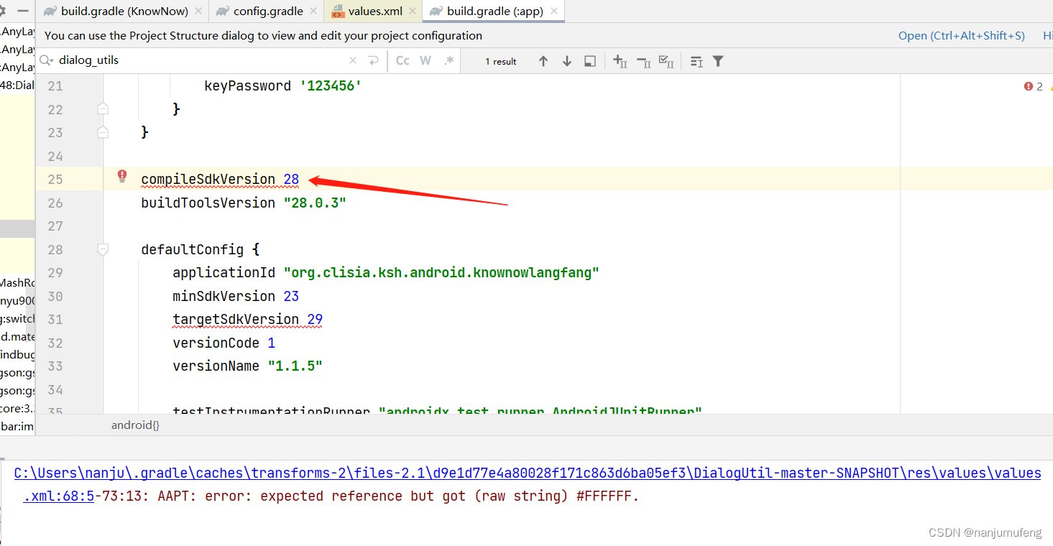The image size is (1053, 546).
Task: Unselect occurrence icon in search bar
Action: click(x=643, y=61)
